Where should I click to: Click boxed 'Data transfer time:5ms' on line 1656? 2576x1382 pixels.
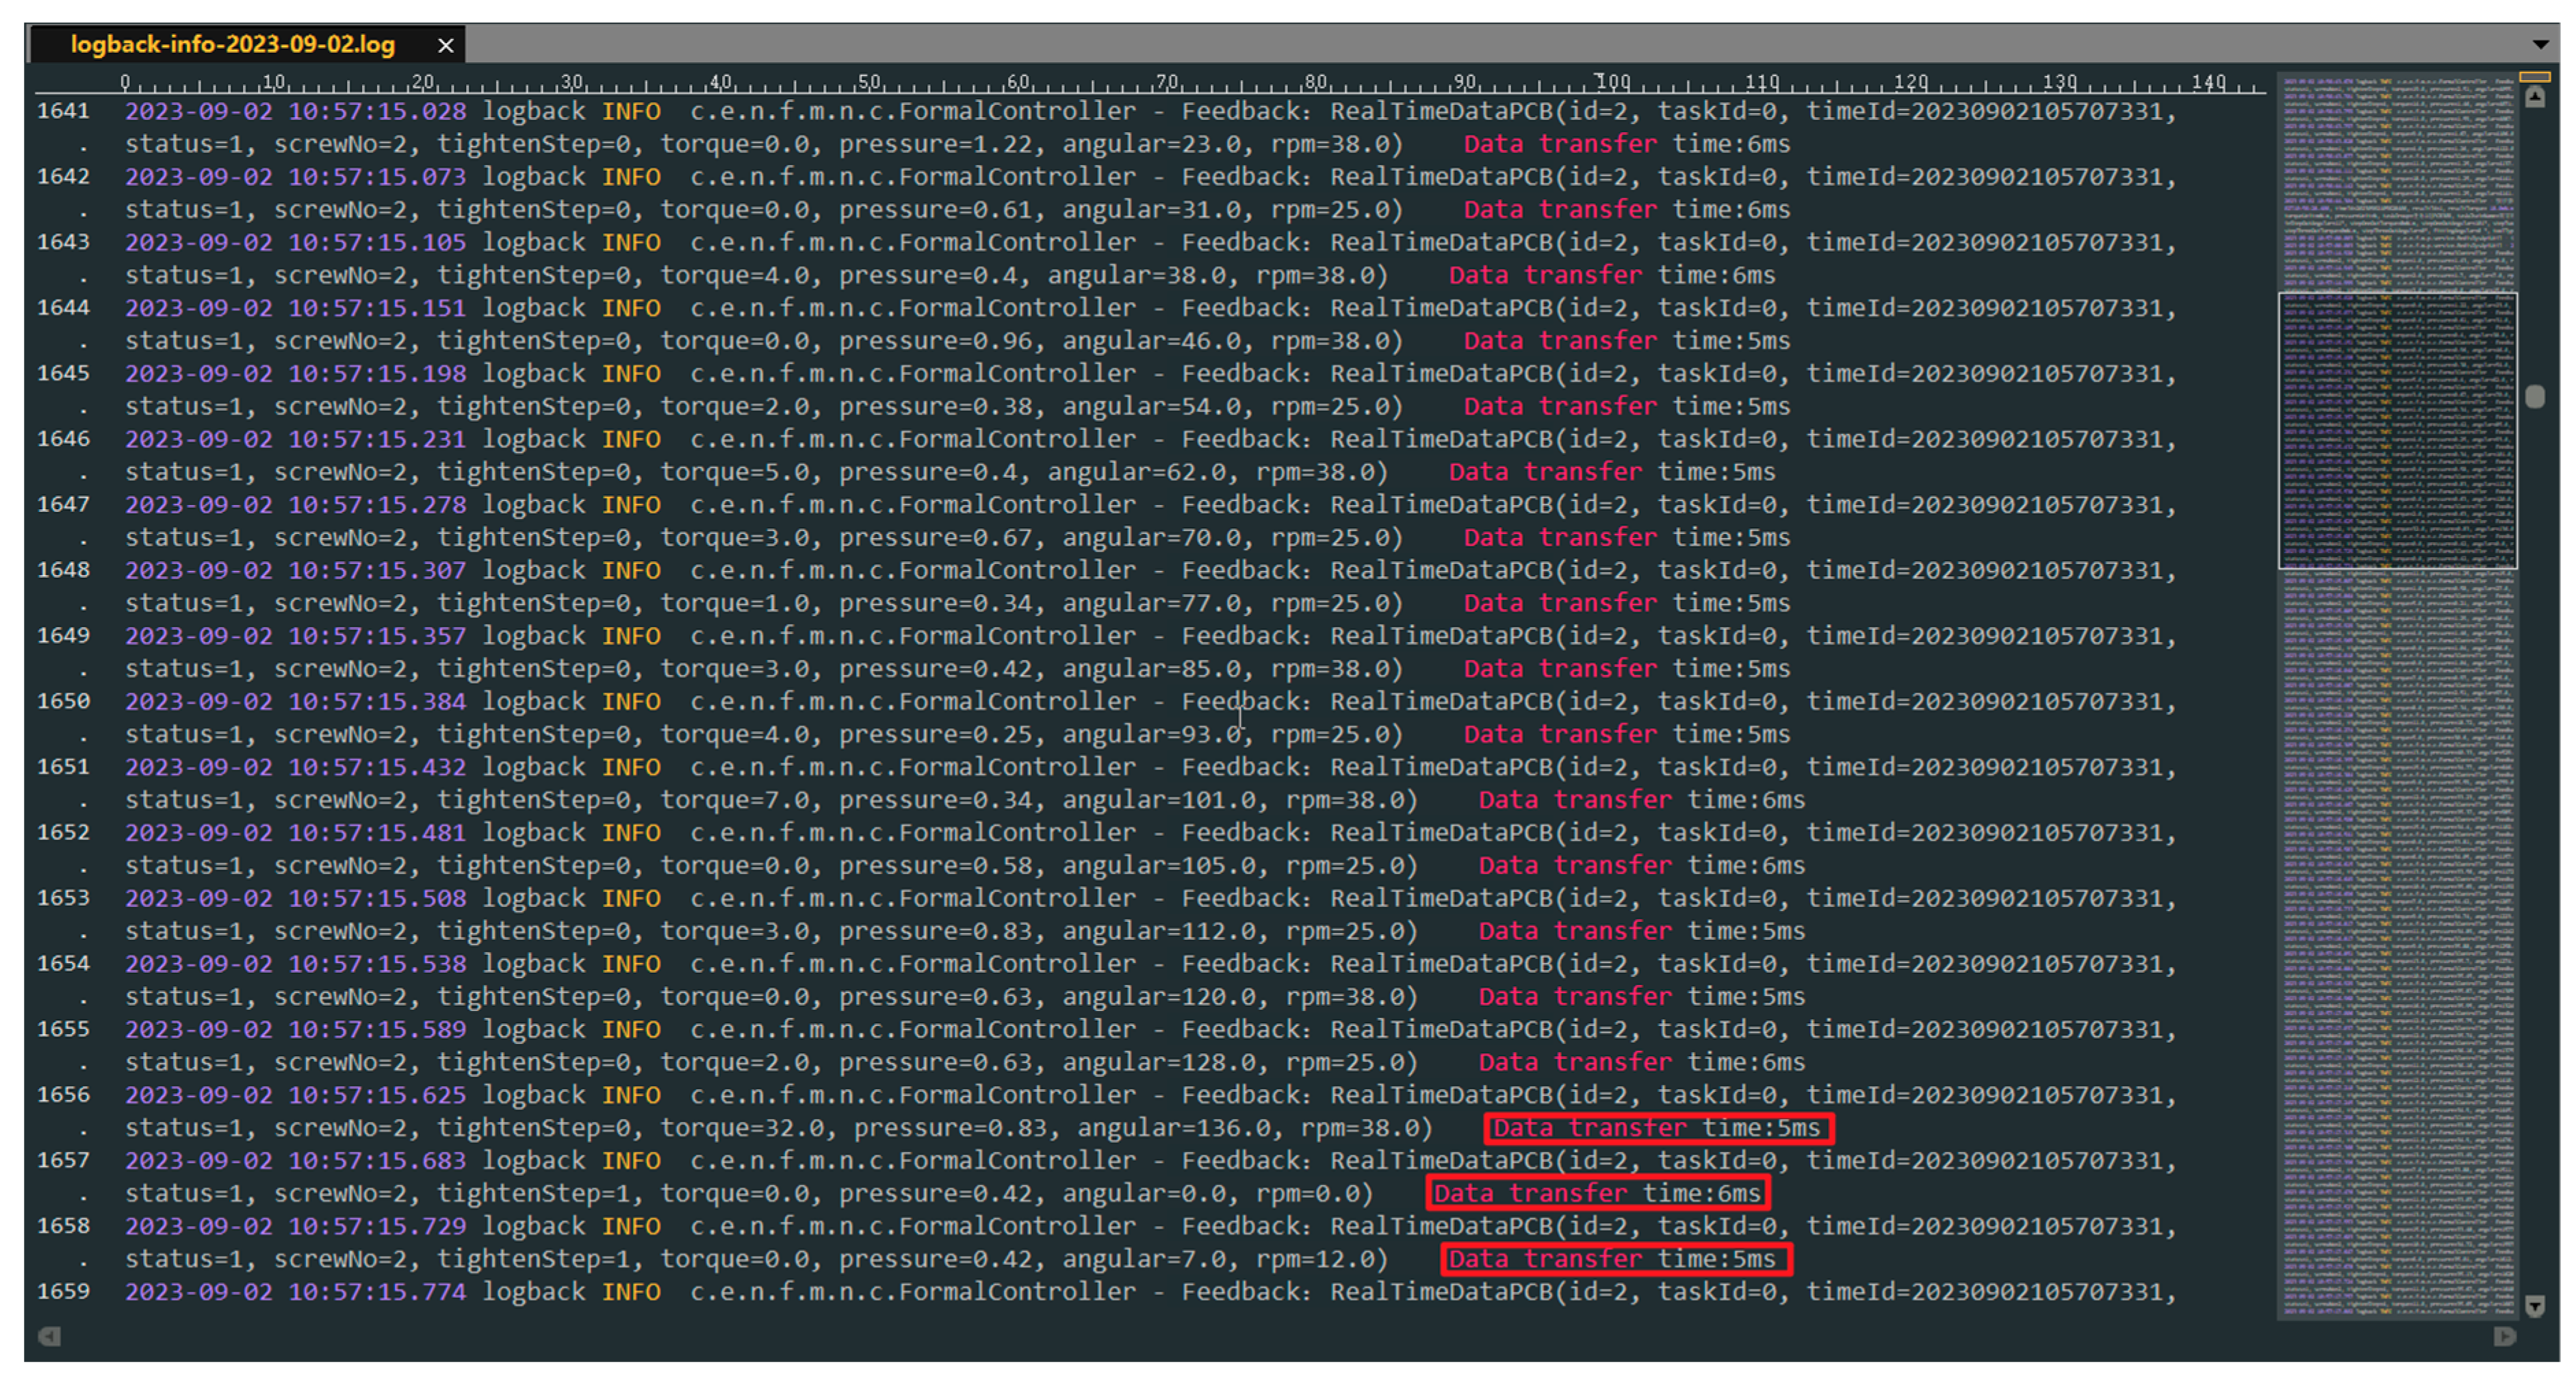[x=1657, y=1128]
